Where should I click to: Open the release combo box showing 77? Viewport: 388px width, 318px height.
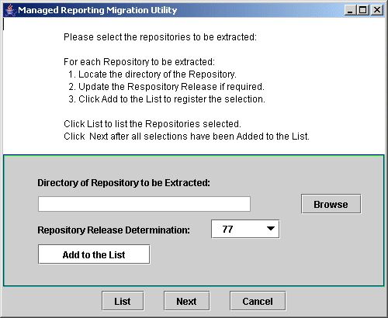coord(245,229)
